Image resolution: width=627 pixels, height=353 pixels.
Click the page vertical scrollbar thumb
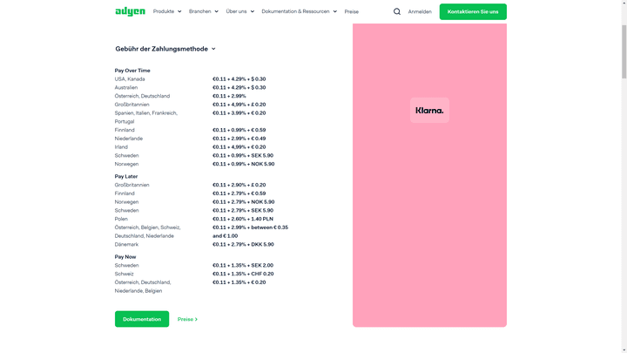point(624,51)
